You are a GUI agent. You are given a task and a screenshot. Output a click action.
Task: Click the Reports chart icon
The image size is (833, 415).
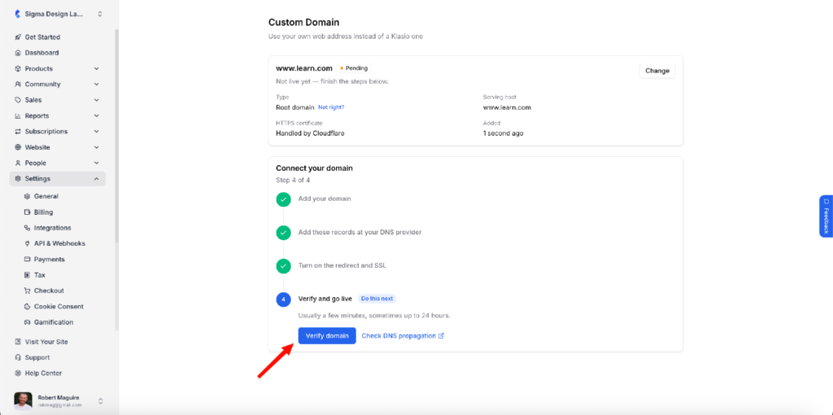pyautogui.click(x=18, y=116)
